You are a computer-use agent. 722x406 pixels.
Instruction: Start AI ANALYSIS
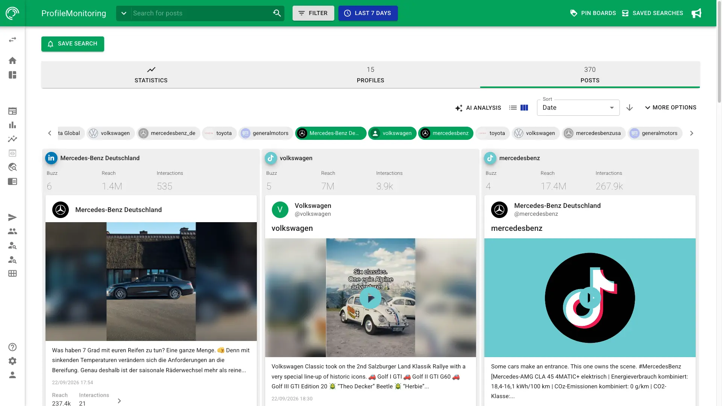coord(478,108)
